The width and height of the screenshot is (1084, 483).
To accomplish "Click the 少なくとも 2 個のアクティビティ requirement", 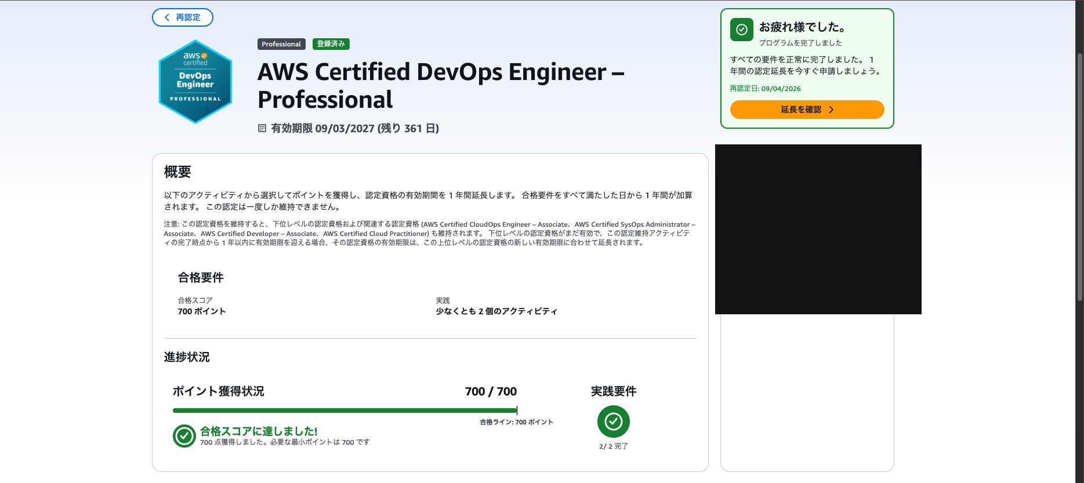I will (x=496, y=311).
